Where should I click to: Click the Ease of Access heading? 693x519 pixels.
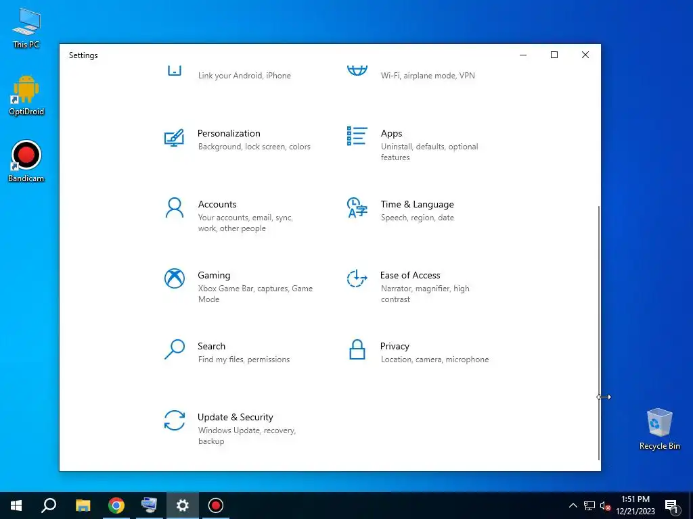pos(410,276)
